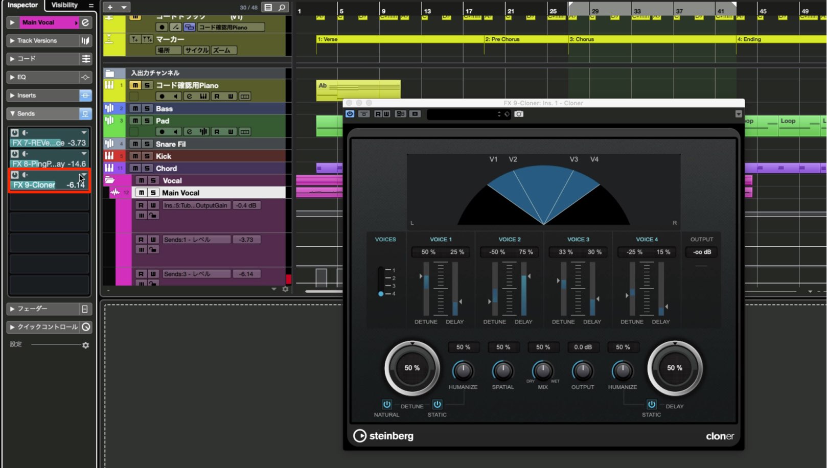Solo the Bass track
Viewport: 827px width, 468px height.
tap(147, 108)
